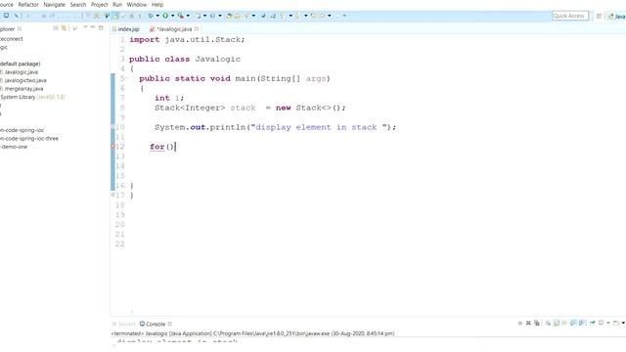
Task: Open the Debug dropdown arrow
Action: 157,16
